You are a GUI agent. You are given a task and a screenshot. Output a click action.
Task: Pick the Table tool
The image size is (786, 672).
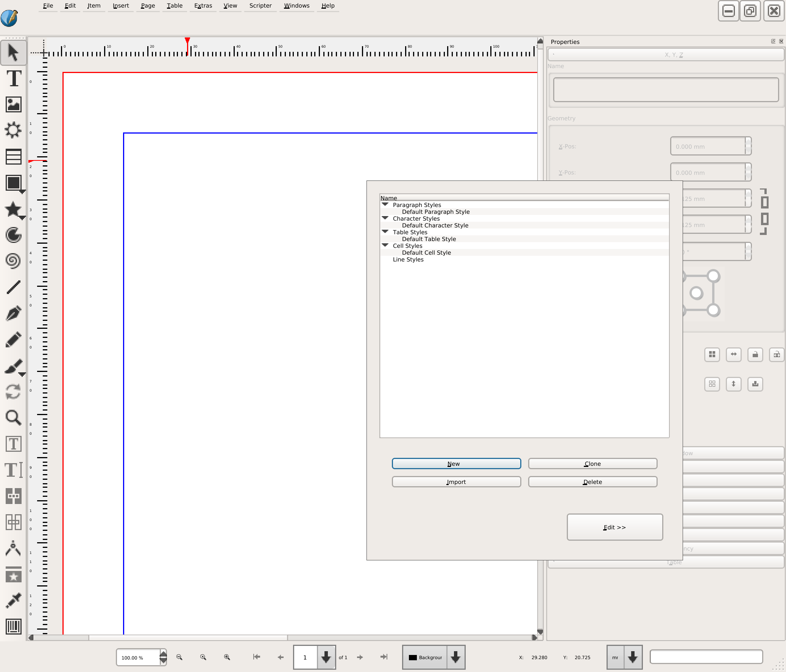pyautogui.click(x=14, y=157)
